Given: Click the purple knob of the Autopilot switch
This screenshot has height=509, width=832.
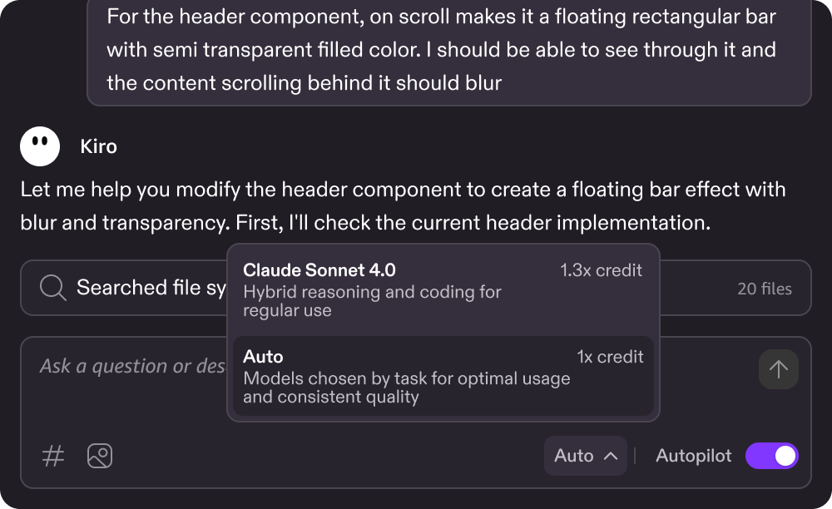Looking at the screenshot, I should click(x=784, y=456).
